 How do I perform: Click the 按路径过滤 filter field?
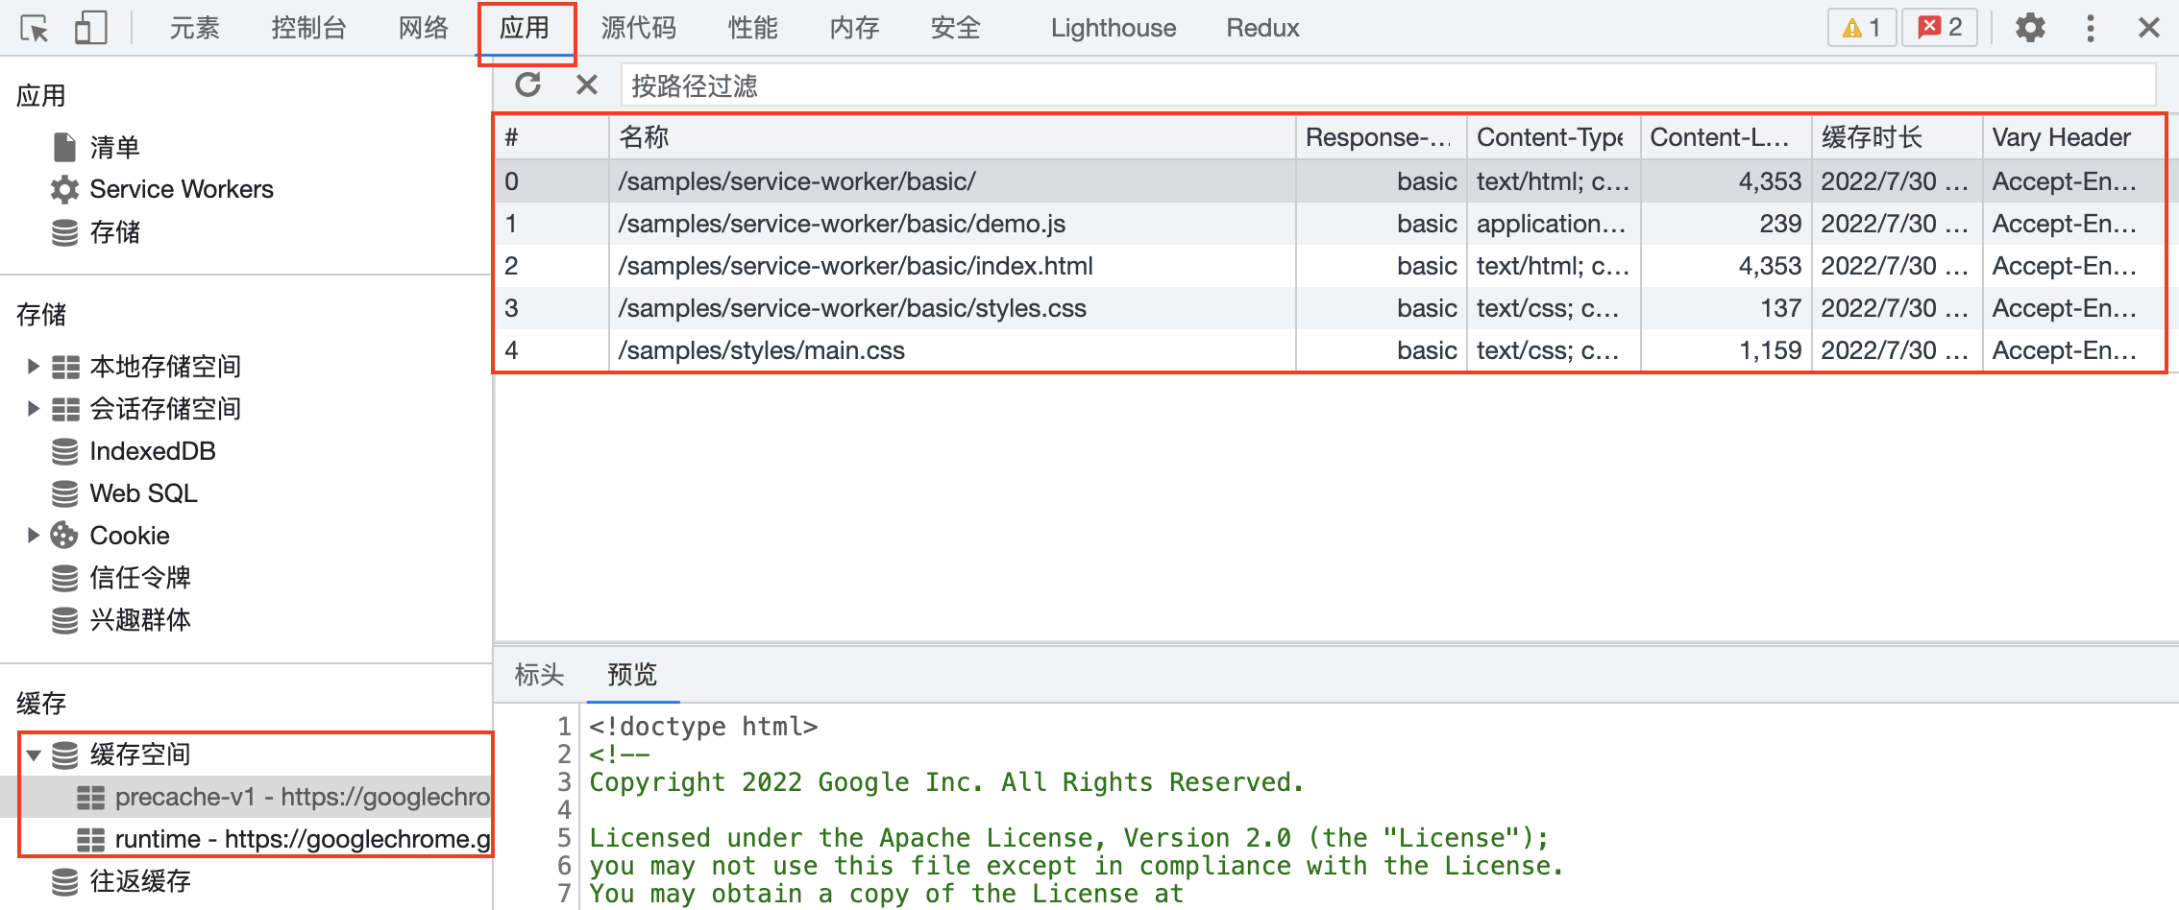[1388, 86]
